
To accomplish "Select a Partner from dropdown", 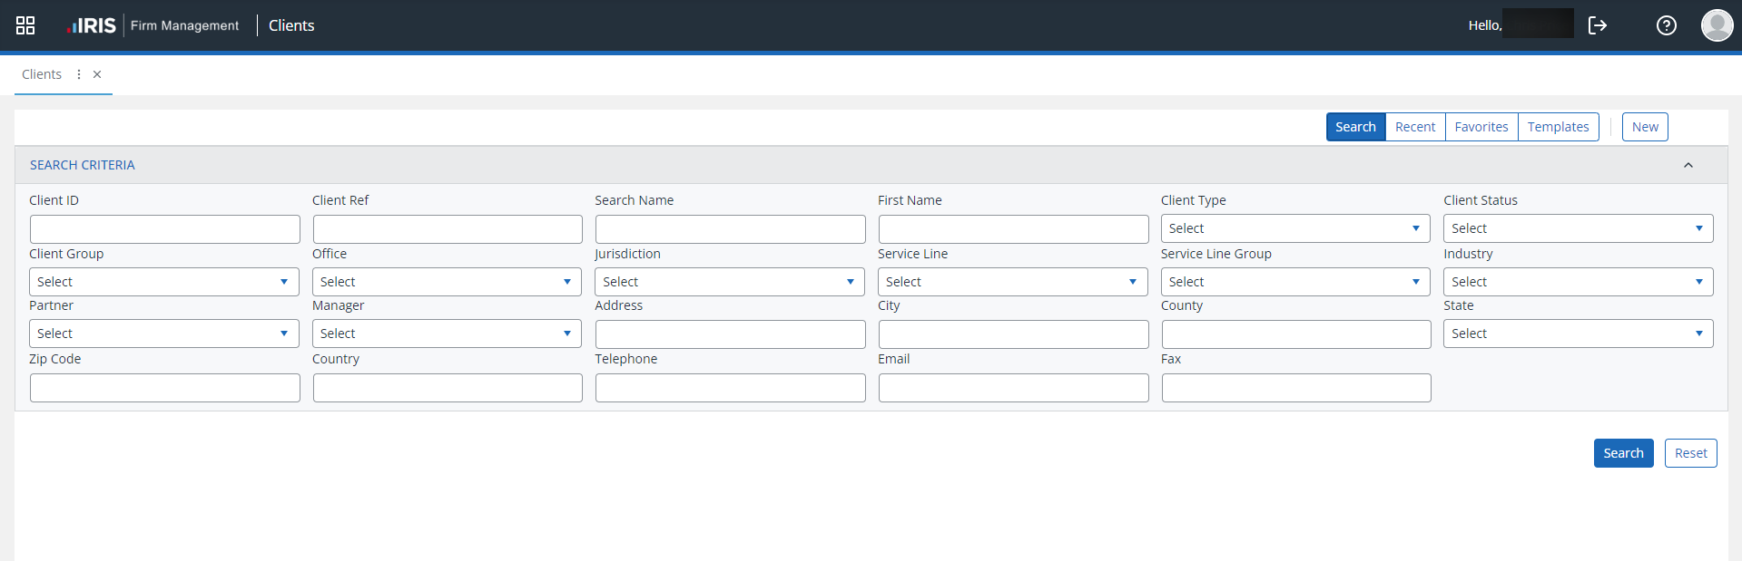I will click(163, 334).
